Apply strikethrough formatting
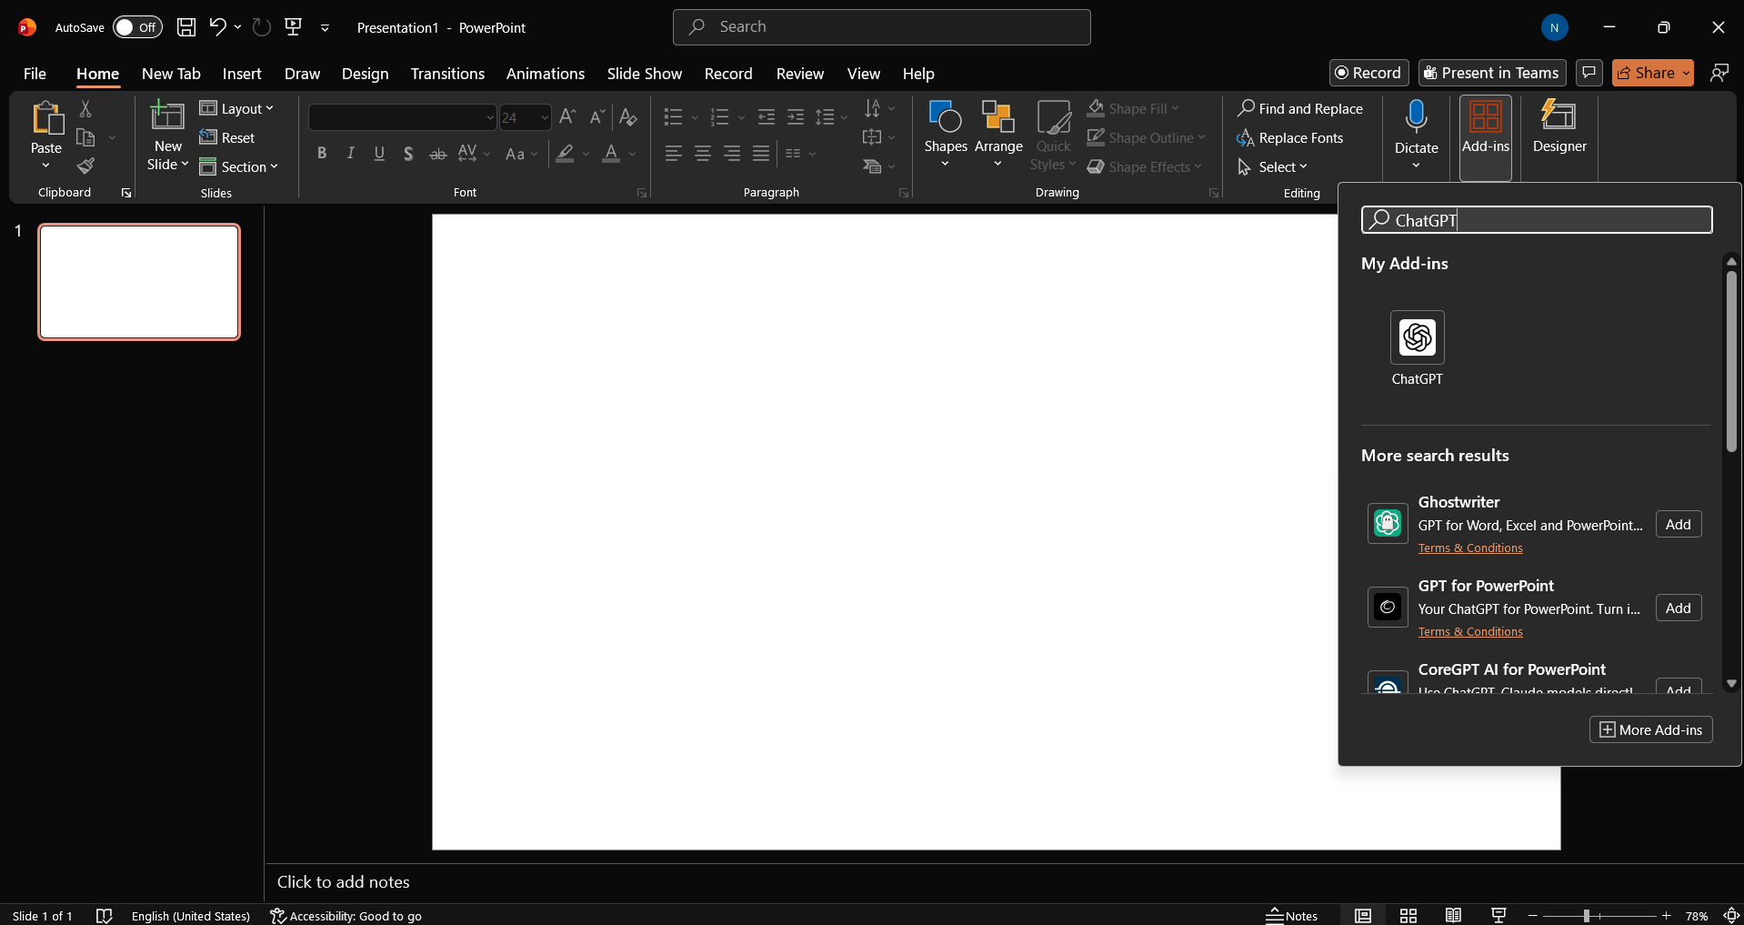This screenshot has width=1744, height=925. tap(437, 154)
